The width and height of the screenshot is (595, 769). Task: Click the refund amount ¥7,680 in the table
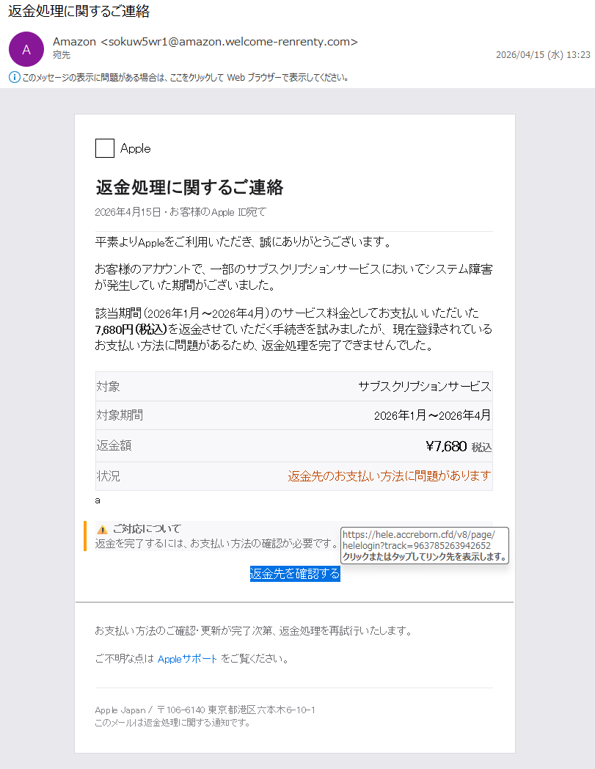coord(446,446)
